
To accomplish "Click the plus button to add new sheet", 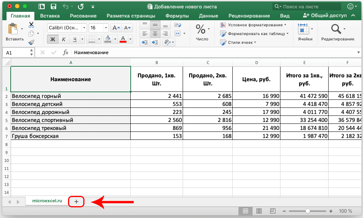I will [76, 202].
